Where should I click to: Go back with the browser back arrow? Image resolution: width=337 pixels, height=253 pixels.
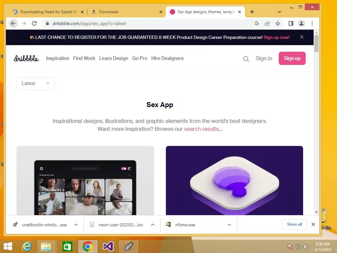tap(13, 23)
